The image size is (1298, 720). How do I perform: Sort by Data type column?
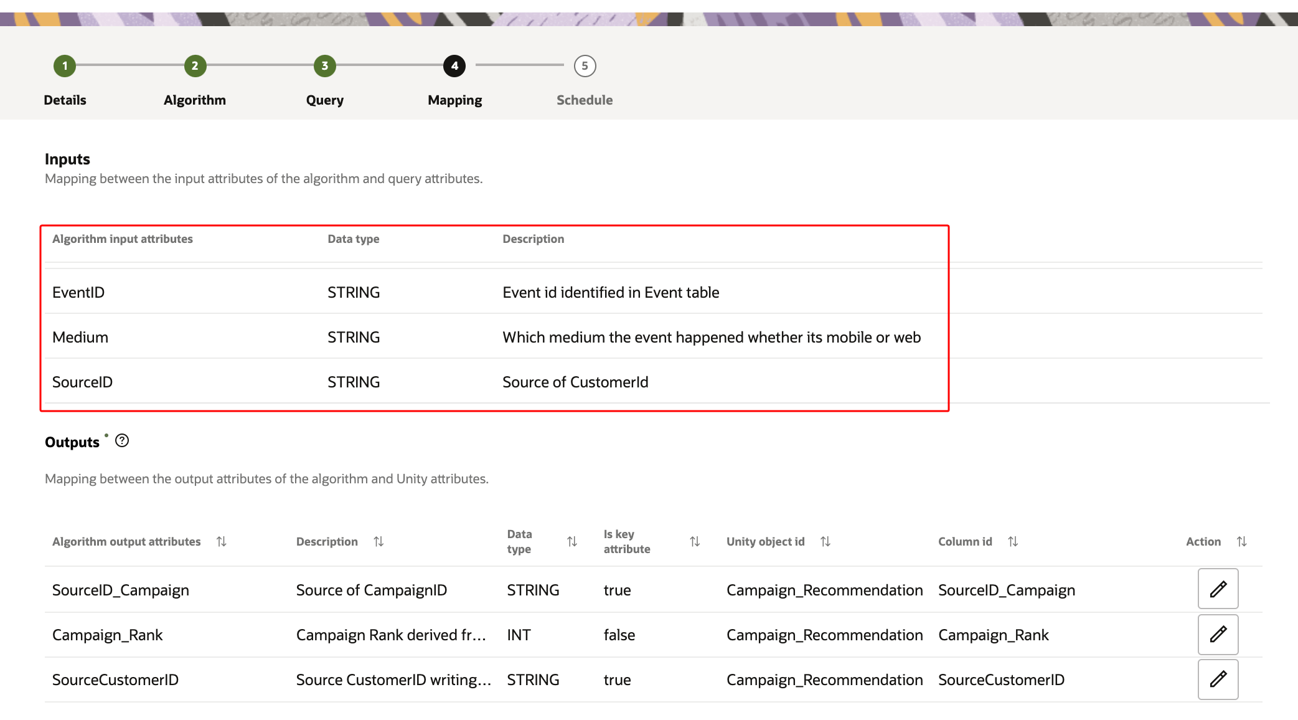pyautogui.click(x=572, y=542)
